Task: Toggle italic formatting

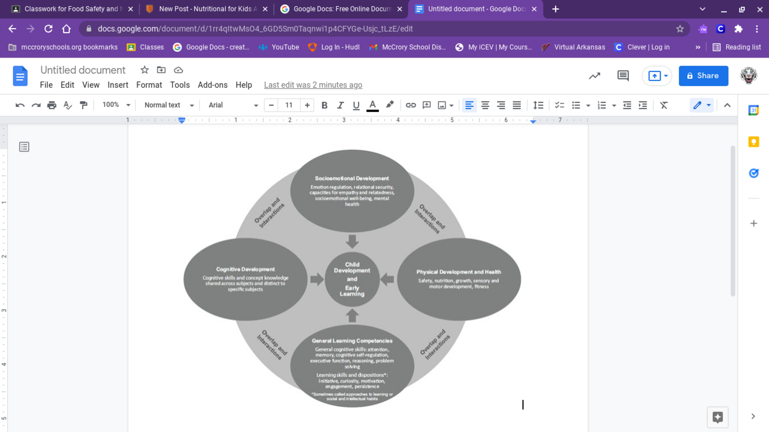Action: (340, 105)
